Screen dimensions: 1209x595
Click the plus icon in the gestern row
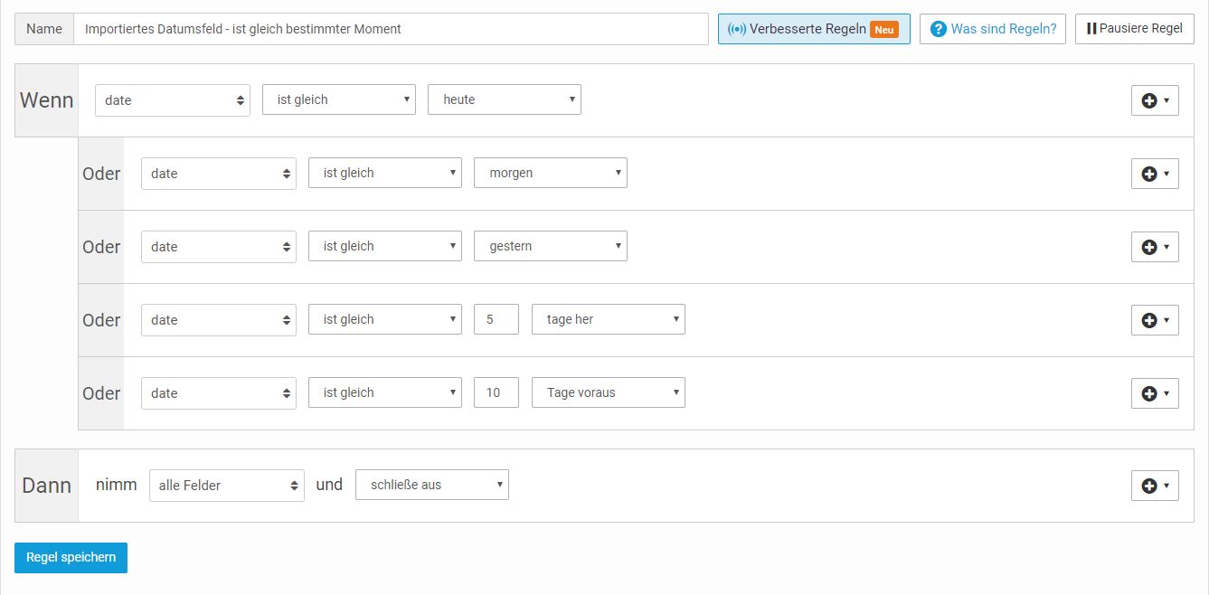1155,247
